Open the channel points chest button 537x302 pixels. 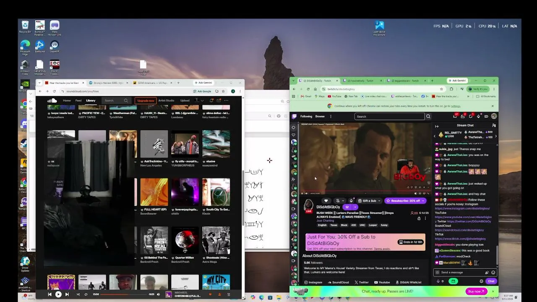(x=453, y=281)
